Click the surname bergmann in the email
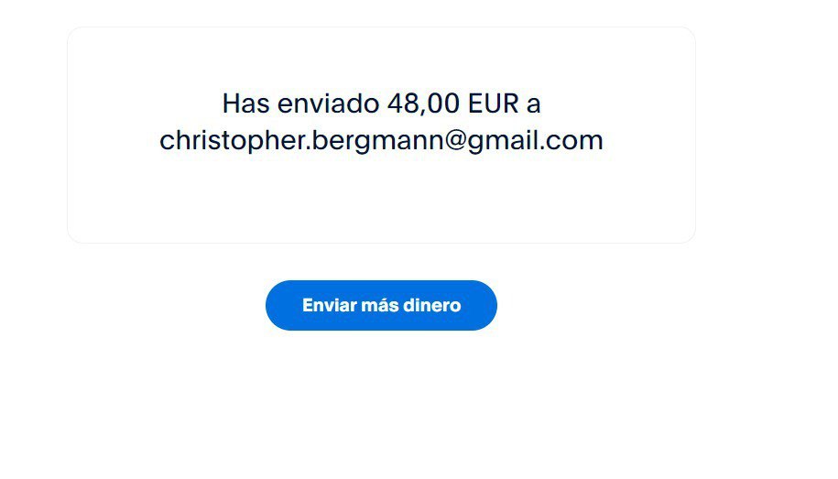Viewport: 838px width, 479px height. pyautogui.click(x=378, y=141)
